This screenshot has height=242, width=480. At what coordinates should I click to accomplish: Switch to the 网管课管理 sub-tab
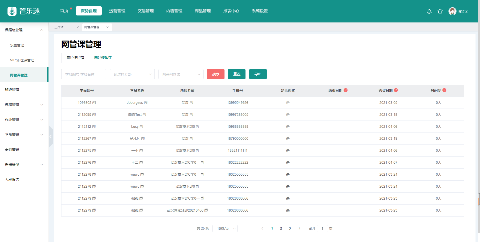[x=75, y=58]
